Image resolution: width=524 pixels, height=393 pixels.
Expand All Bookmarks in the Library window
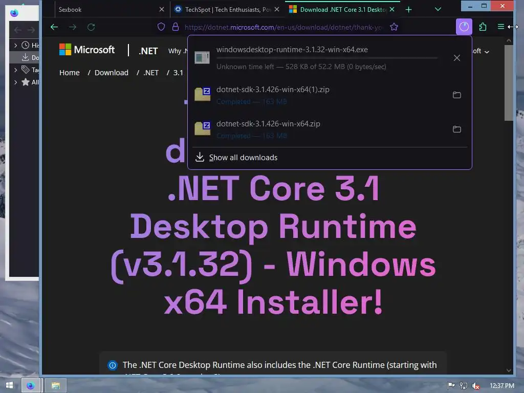pos(16,82)
